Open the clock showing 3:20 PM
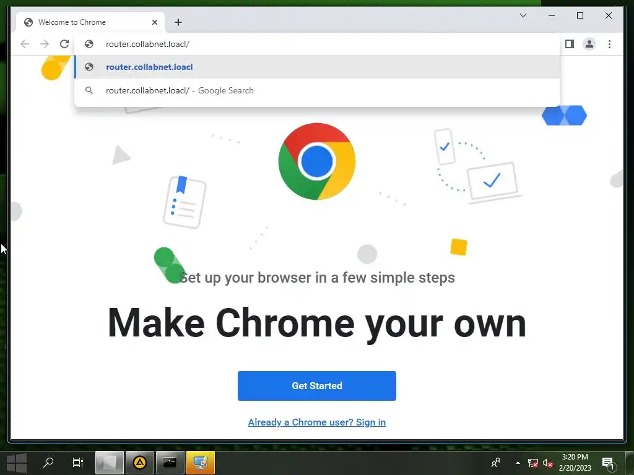The image size is (634, 475). (575, 463)
